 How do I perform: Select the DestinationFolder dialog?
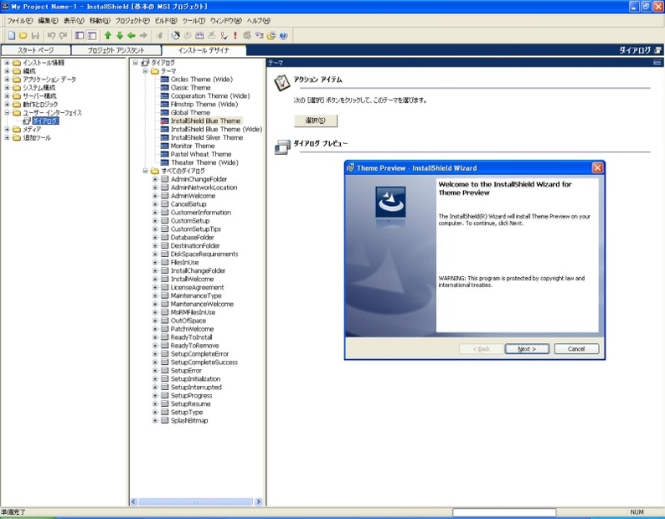(x=195, y=246)
